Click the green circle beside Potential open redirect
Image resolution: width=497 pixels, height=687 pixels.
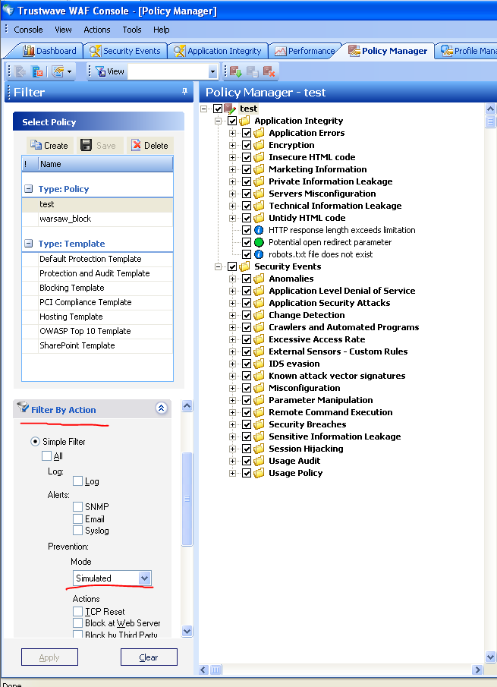[x=260, y=242]
